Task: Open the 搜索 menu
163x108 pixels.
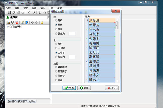Action: [x=25, y=8]
